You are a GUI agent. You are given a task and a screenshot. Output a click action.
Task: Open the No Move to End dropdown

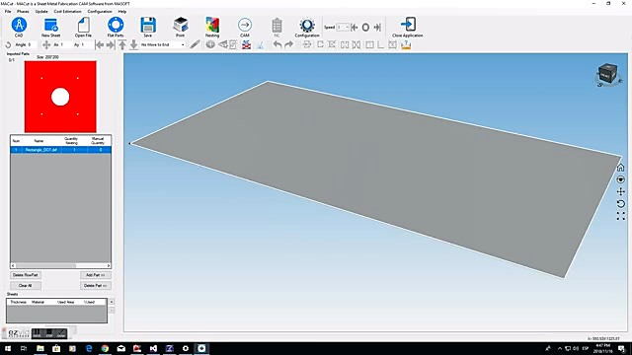coord(163,44)
